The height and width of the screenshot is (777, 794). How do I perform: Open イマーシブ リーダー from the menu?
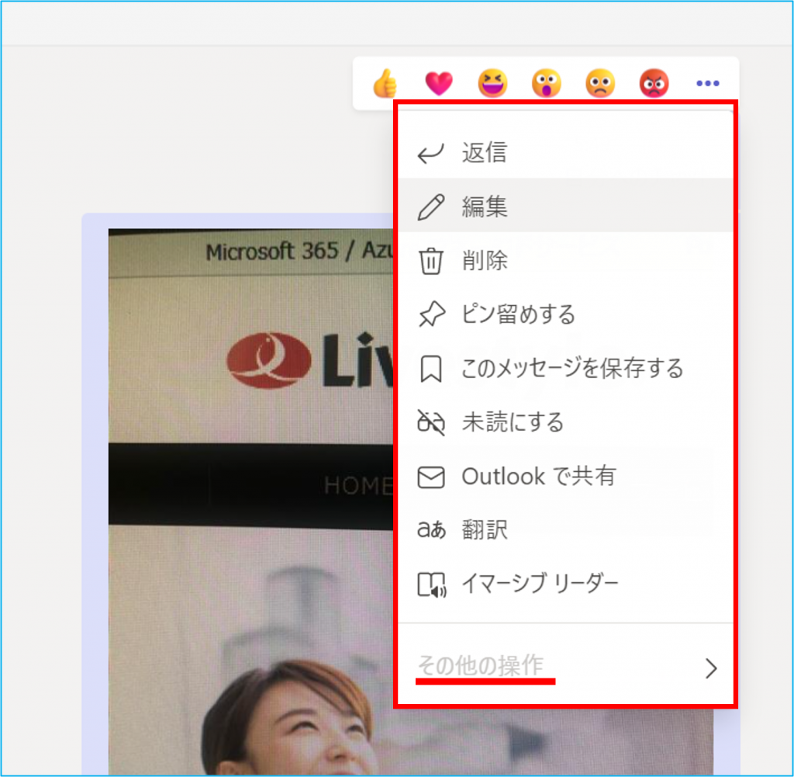[540, 584]
